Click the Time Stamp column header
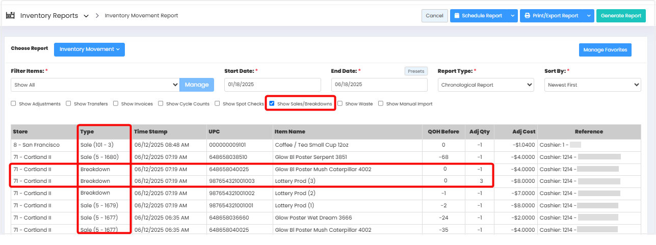 tap(150, 131)
